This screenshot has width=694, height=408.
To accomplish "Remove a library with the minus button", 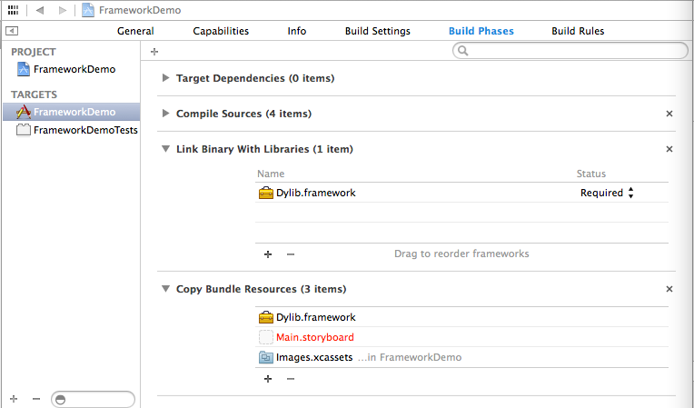I will click(x=291, y=254).
